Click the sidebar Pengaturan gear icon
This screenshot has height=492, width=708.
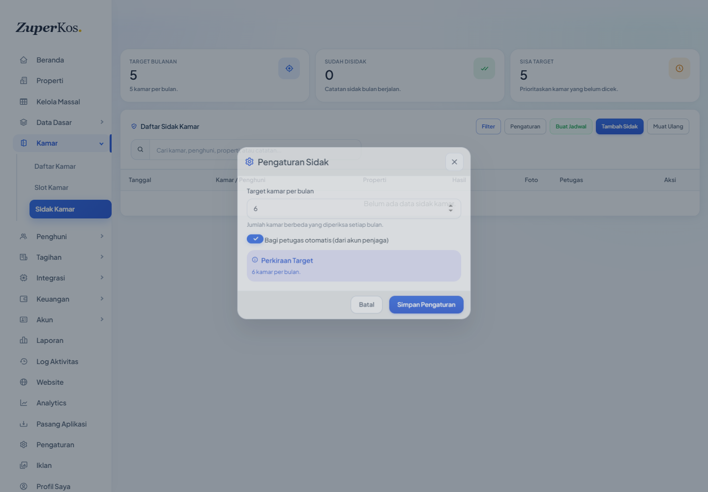click(x=24, y=445)
